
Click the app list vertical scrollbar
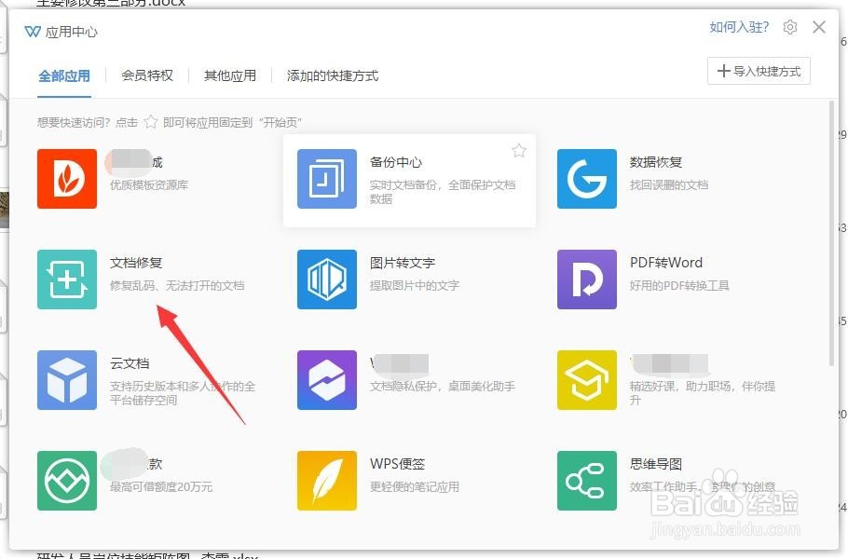[832, 233]
